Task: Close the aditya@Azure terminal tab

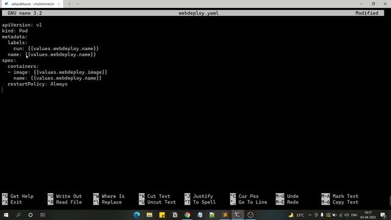Action: pos(59,4)
